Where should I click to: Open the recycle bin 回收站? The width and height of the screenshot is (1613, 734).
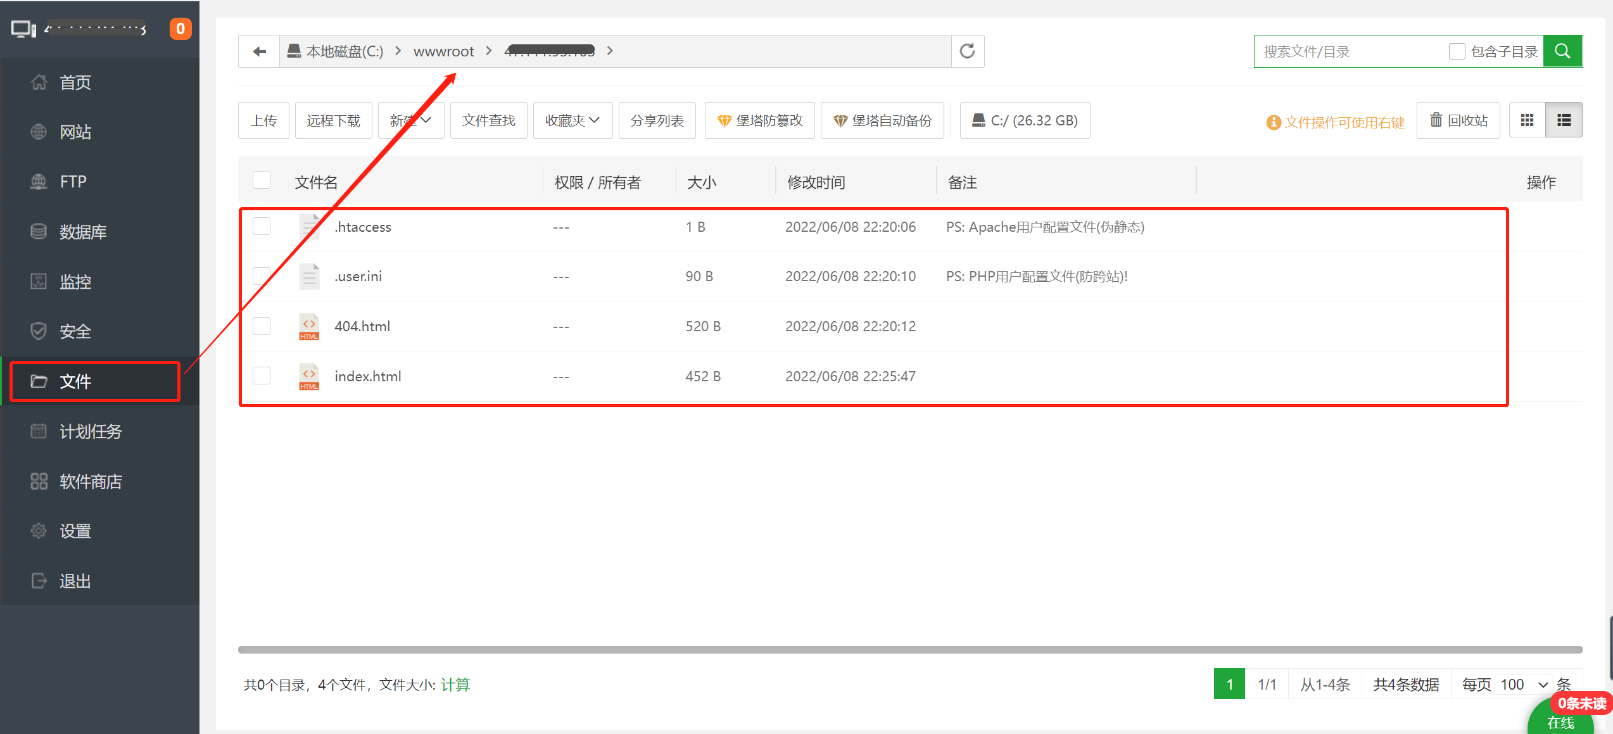(1458, 120)
